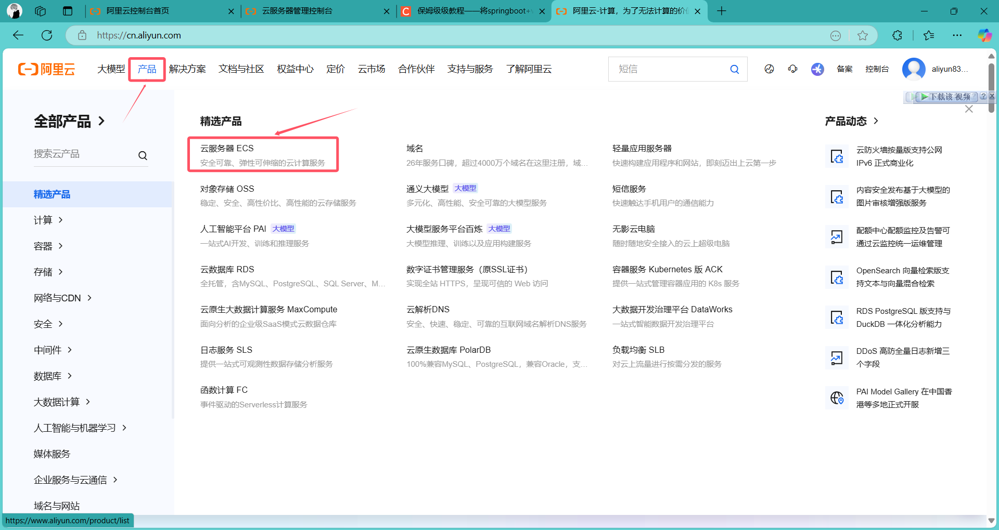This screenshot has width=999, height=530.
Task: Click the browser address bar URL
Action: click(x=139, y=35)
